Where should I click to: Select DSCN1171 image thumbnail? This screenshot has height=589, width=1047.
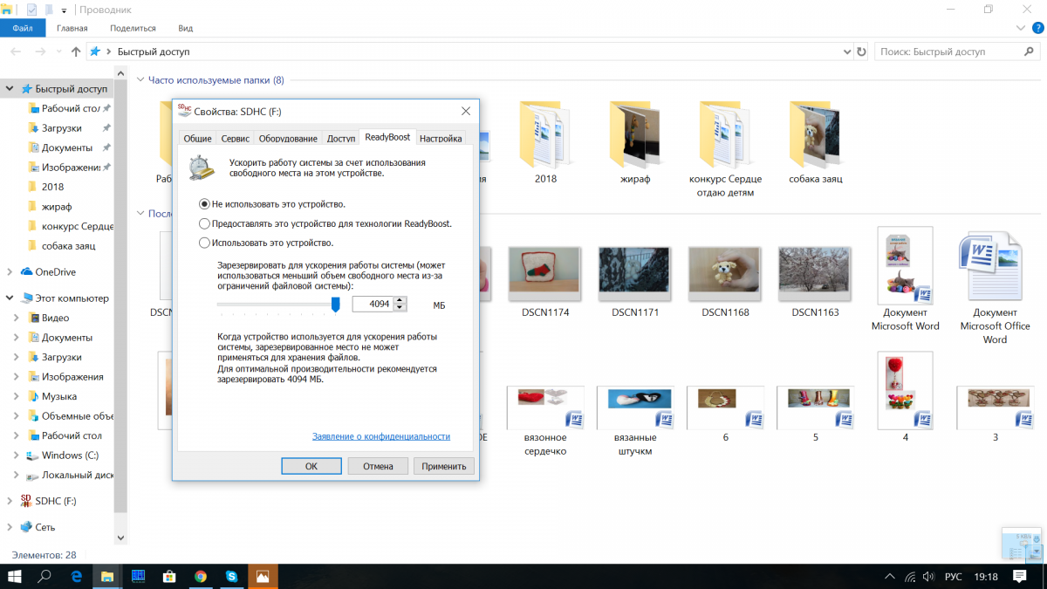[635, 272]
